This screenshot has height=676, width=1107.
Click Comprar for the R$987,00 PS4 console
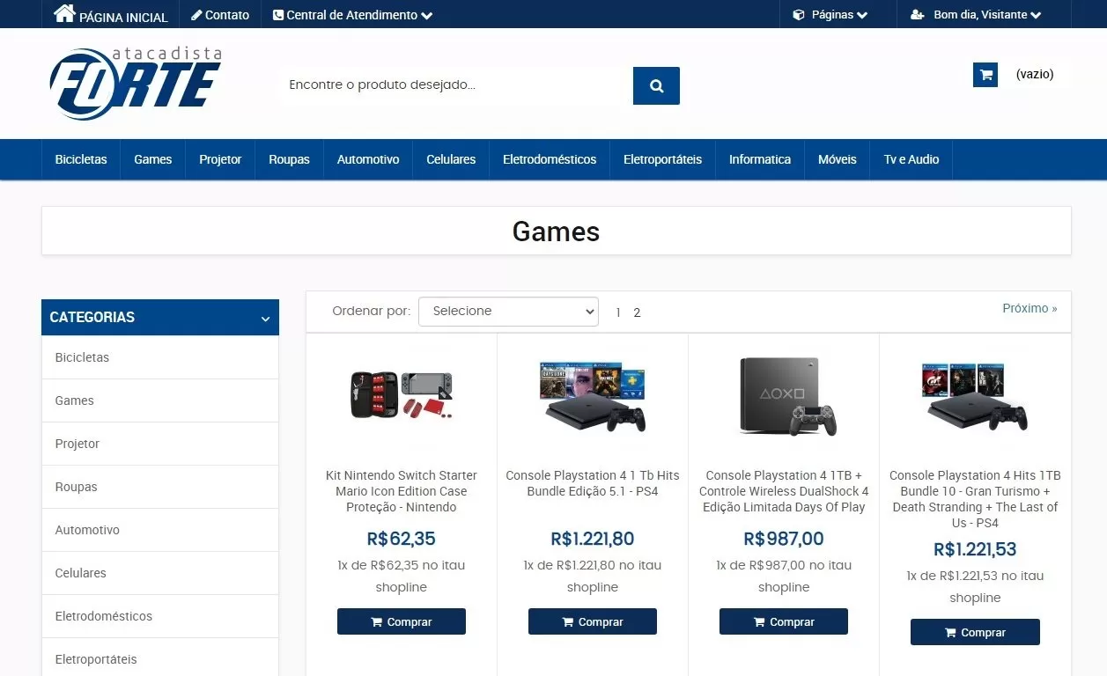click(x=784, y=621)
